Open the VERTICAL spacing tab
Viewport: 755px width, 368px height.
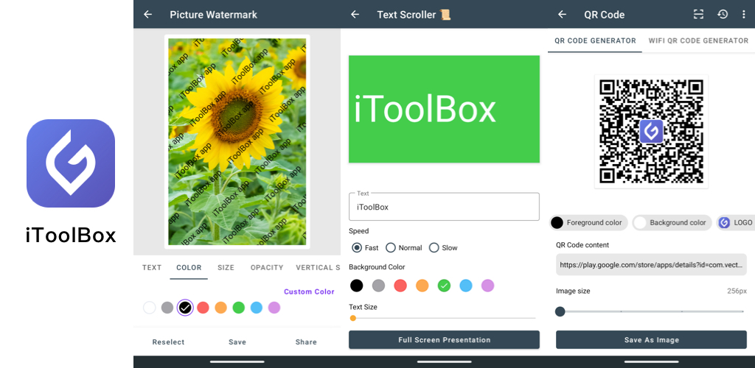pyautogui.click(x=318, y=268)
